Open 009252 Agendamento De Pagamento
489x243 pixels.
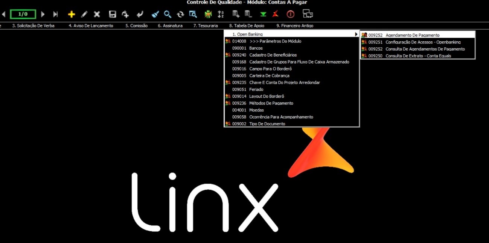point(418,35)
